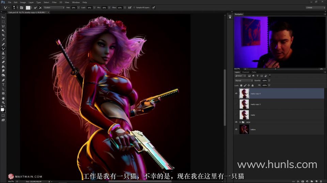This screenshot has height=183, width=327.
Task: Select the Paint Bucket tool
Action: pyautogui.click(x=3, y=66)
